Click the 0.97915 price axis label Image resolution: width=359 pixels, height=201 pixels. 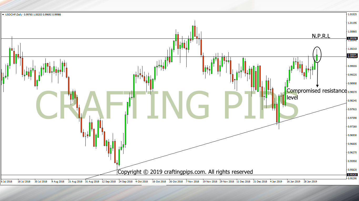pyautogui.click(x=352, y=109)
